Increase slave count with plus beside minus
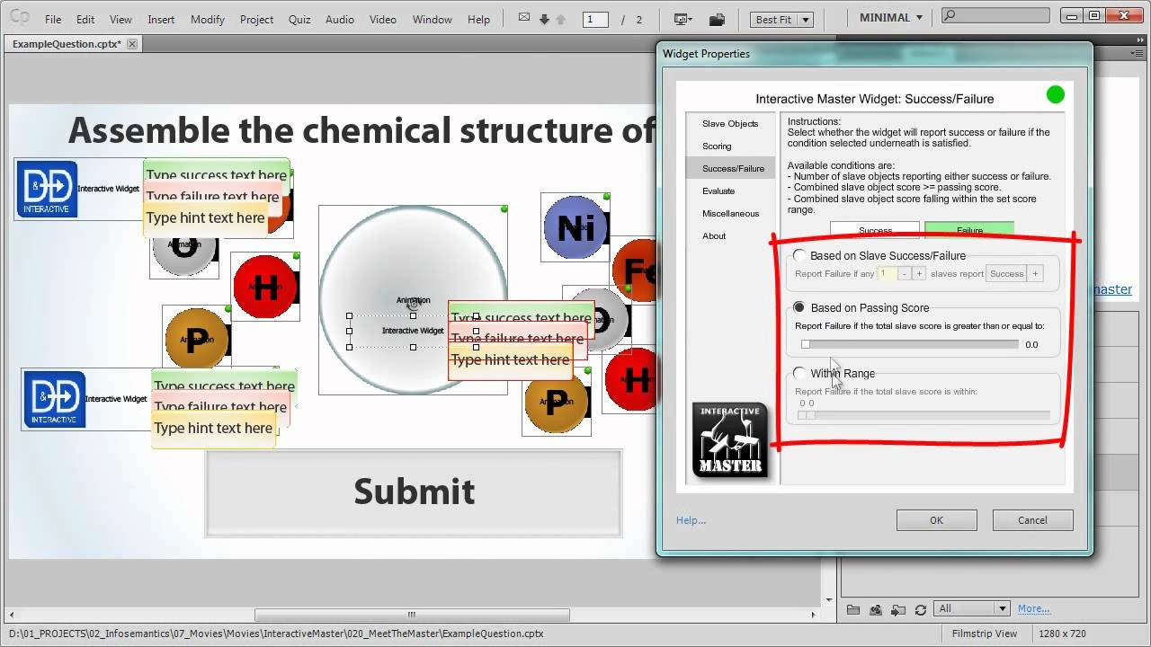The width and height of the screenshot is (1151, 647). (x=919, y=274)
